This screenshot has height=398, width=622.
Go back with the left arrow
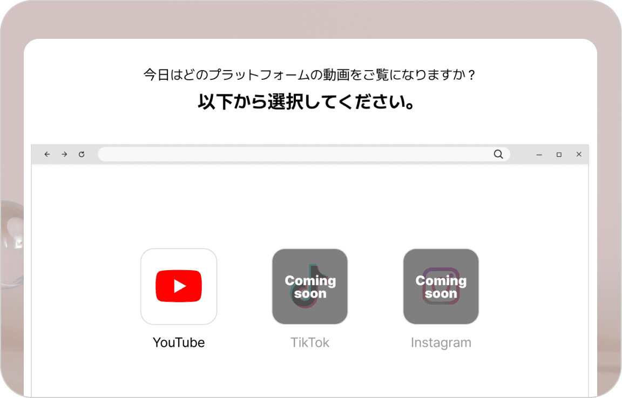tap(47, 154)
